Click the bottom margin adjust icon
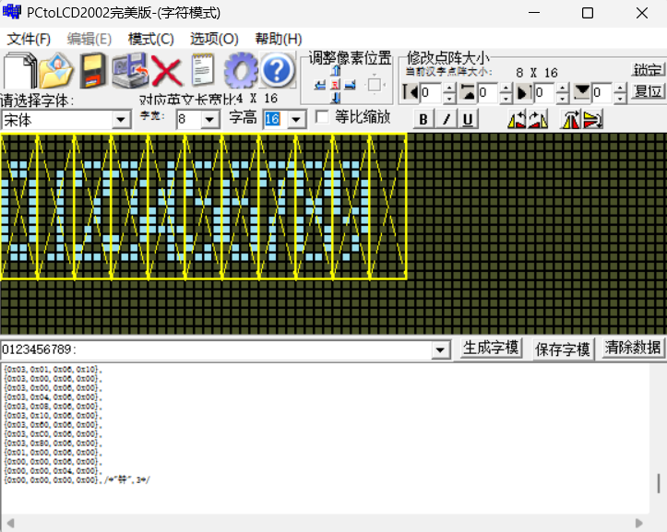 (x=581, y=92)
